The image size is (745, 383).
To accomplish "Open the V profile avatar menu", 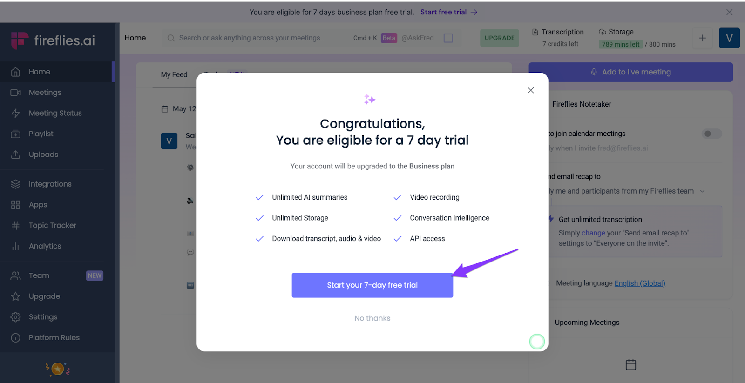I will [x=729, y=38].
